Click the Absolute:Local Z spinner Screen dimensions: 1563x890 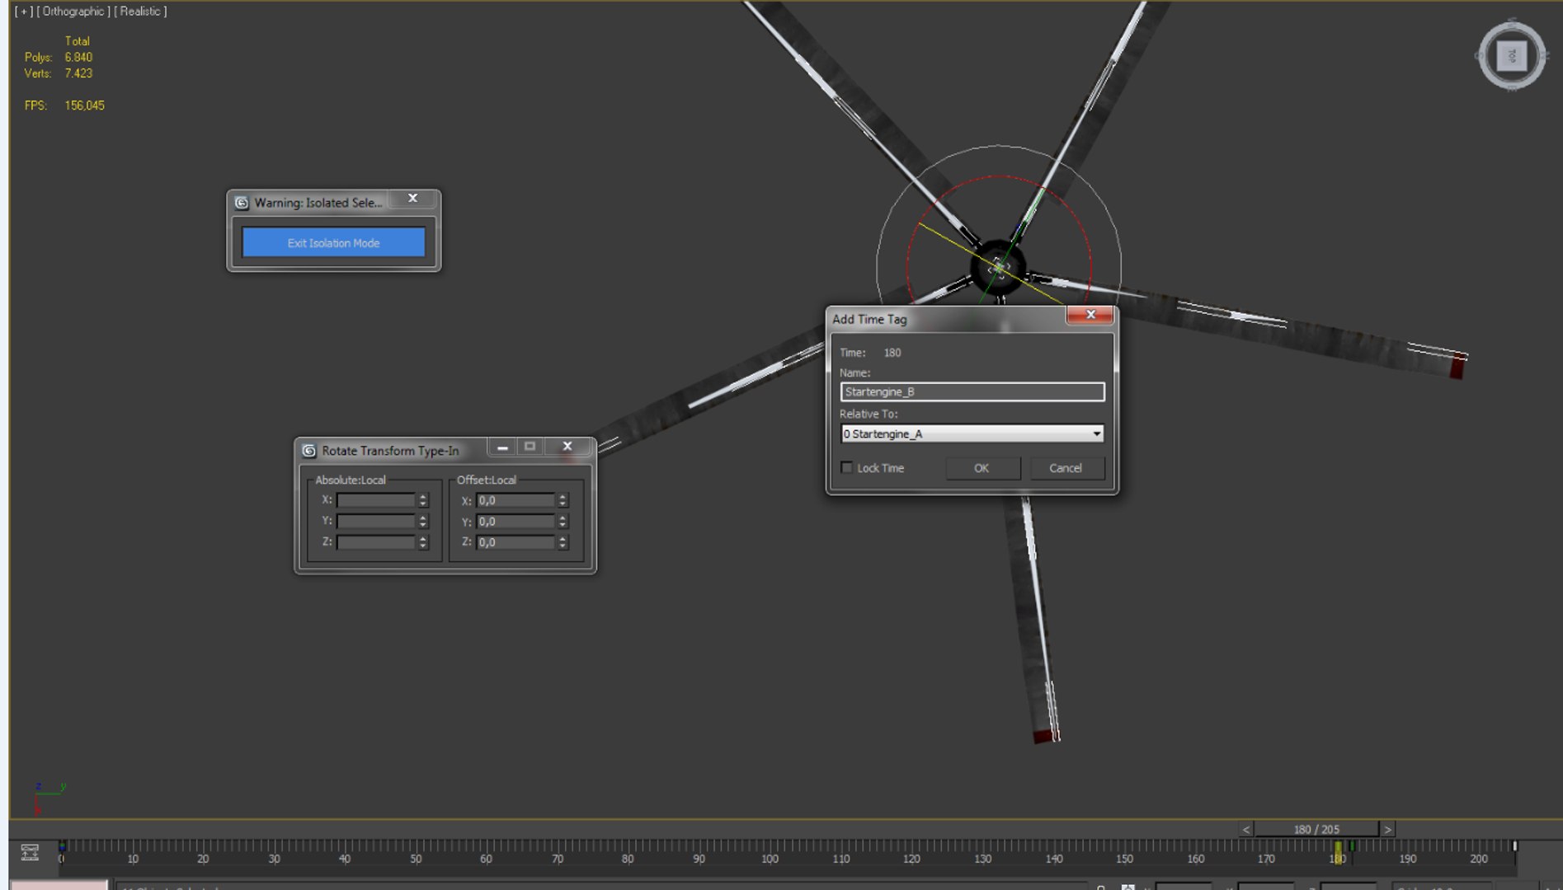tap(423, 542)
